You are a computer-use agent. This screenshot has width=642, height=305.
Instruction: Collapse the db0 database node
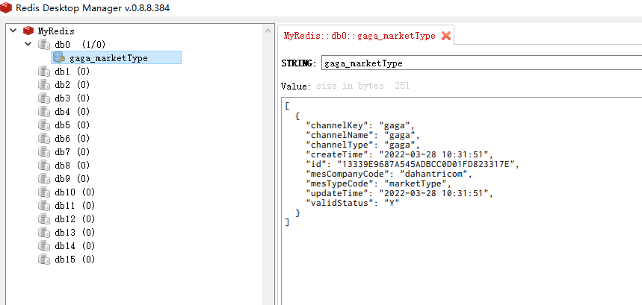click(x=28, y=43)
